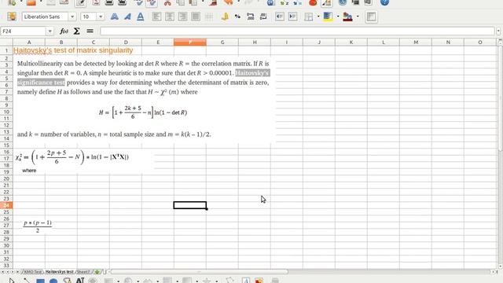
Task: Apply the font color swatch
Action: pyautogui.click(x=347, y=17)
